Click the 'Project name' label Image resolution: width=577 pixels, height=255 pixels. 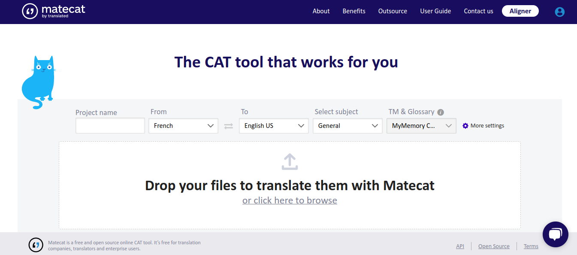pyautogui.click(x=96, y=112)
